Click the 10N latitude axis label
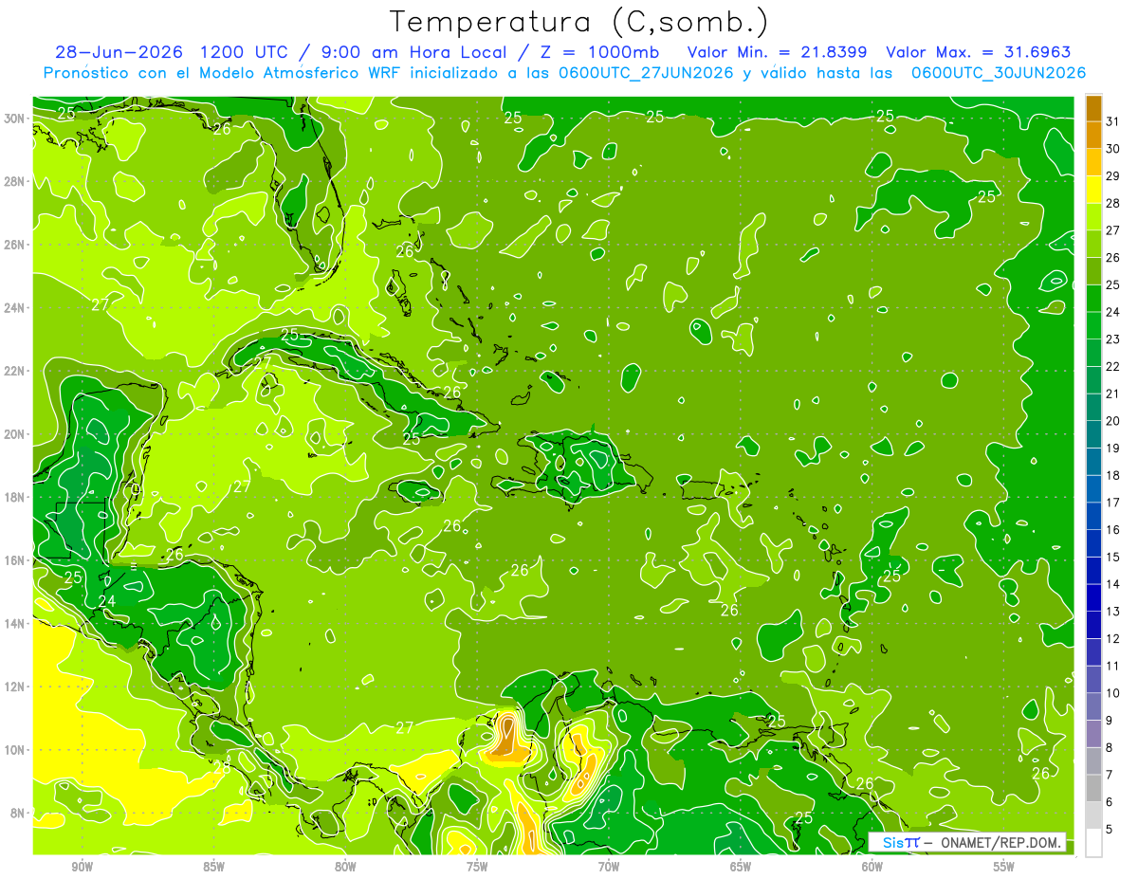 pyautogui.click(x=14, y=750)
